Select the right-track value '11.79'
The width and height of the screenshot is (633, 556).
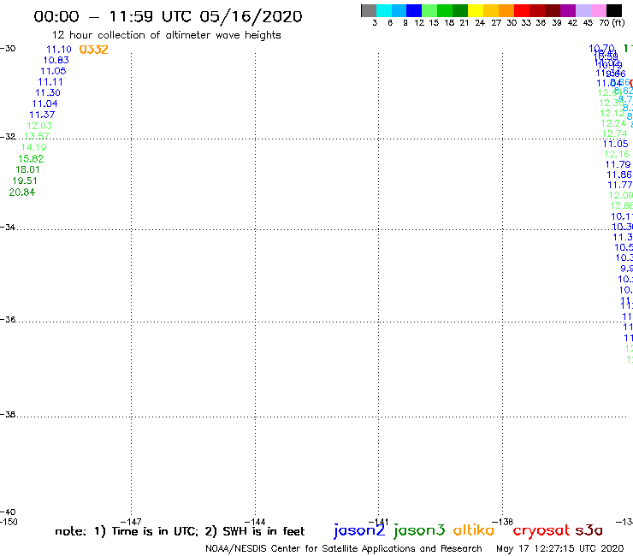click(x=618, y=164)
